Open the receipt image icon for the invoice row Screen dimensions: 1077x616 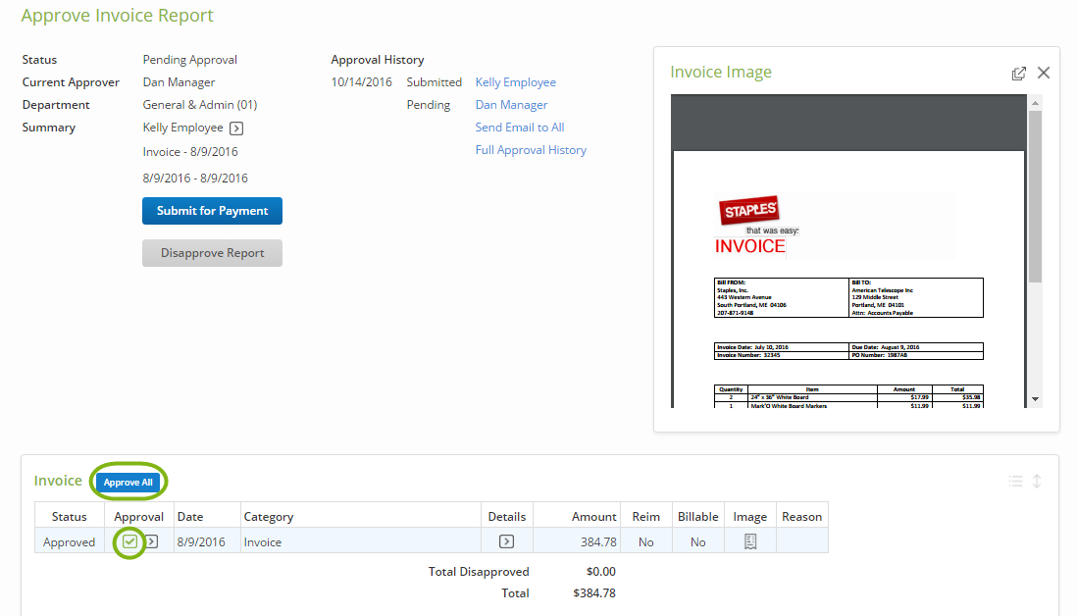[x=748, y=540]
